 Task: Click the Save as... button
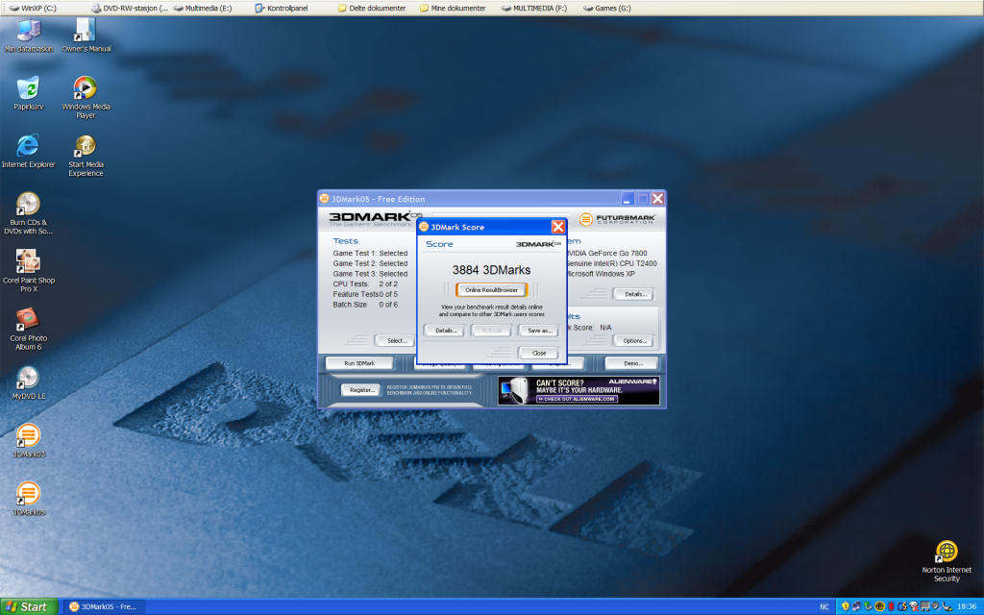(x=538, y=331)
